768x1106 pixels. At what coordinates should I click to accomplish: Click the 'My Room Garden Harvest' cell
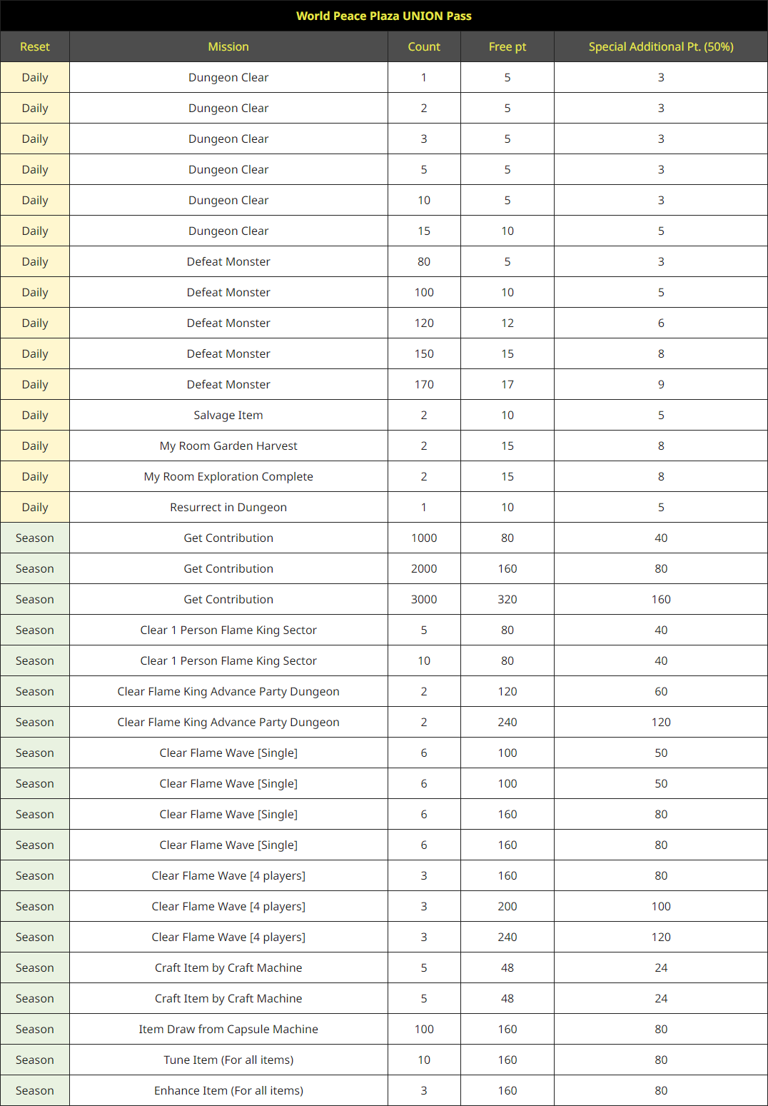coord(228,446)
